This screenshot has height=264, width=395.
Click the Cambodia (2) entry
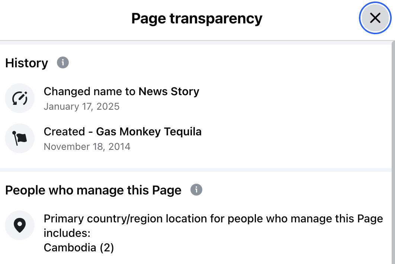pos(78,248)
